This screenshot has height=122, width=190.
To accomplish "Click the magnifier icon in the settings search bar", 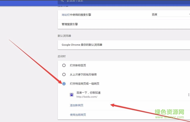I will click(62, 1).
